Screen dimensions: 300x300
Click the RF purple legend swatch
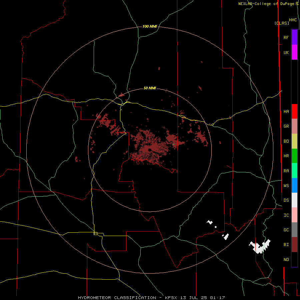pyautogui.click(x=294, y=37)
